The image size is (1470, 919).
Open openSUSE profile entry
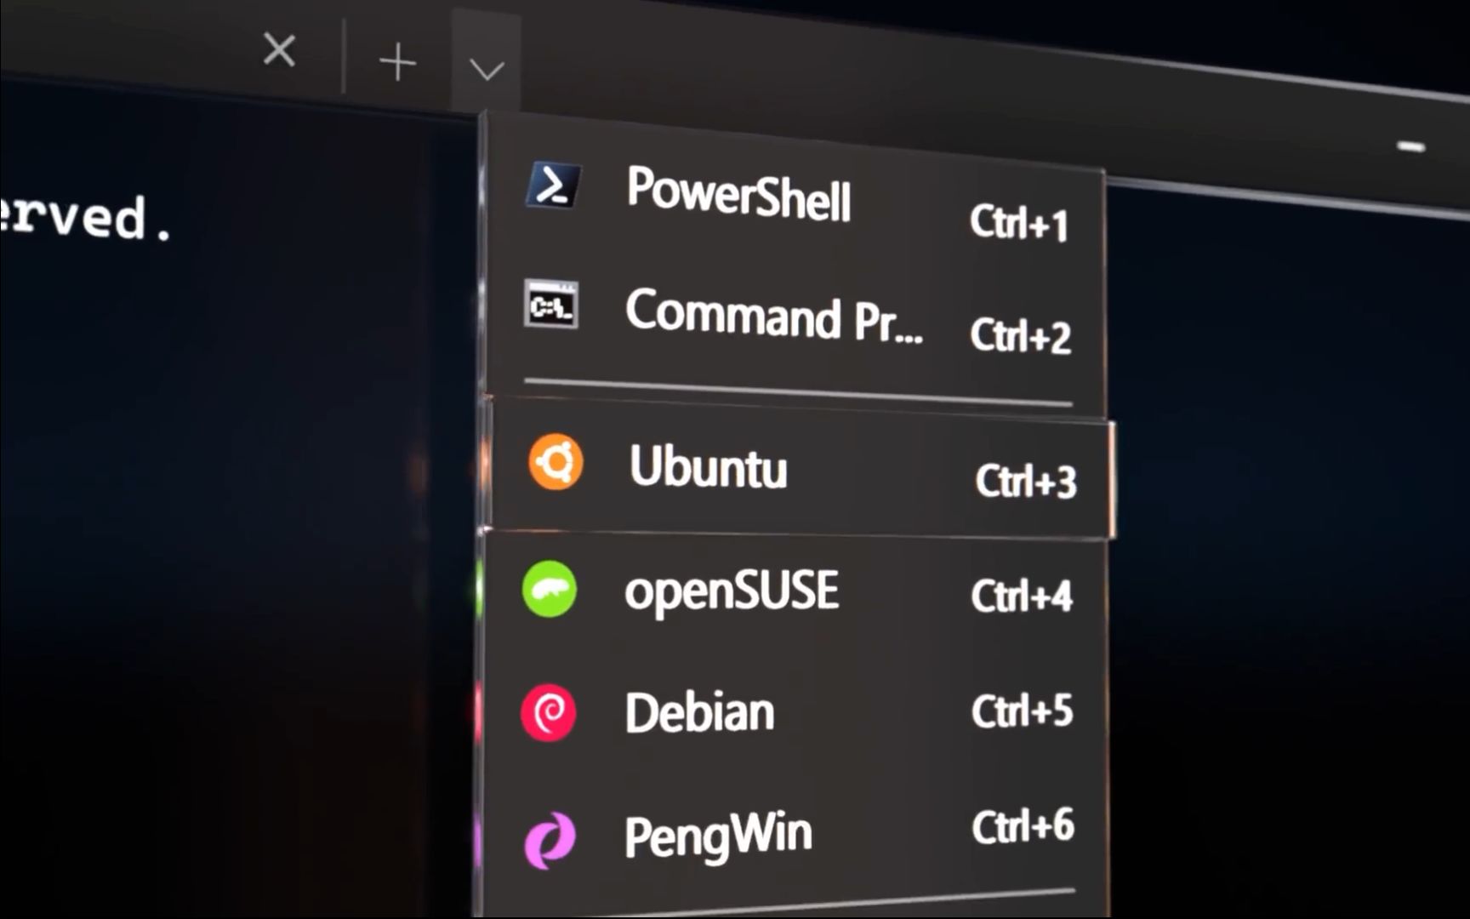pyautogui.click(x=795, y=591)
